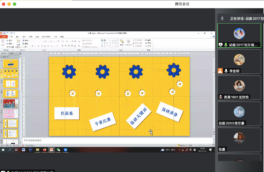Select the red group photo slide thumbnail

tap(10, 104)
